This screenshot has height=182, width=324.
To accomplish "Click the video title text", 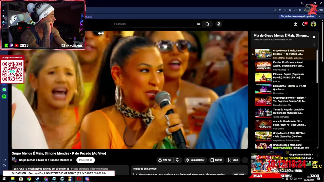I will click(x=59, y=153).
